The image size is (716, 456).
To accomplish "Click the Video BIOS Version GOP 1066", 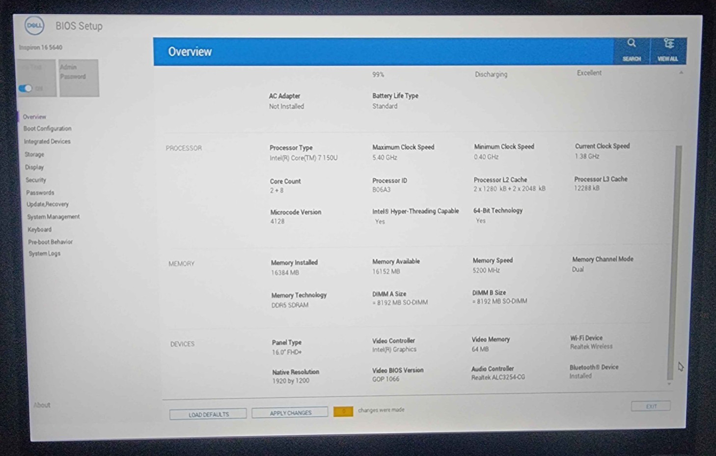I will point(386,379).
